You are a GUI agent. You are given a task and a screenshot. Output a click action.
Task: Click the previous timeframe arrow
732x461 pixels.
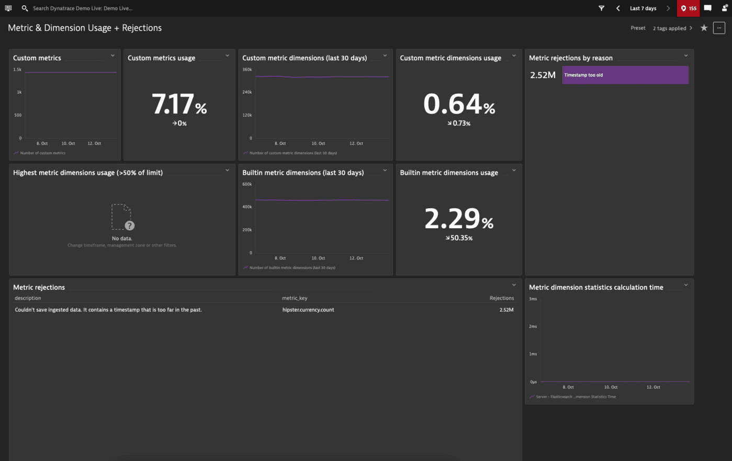(618, 8)
